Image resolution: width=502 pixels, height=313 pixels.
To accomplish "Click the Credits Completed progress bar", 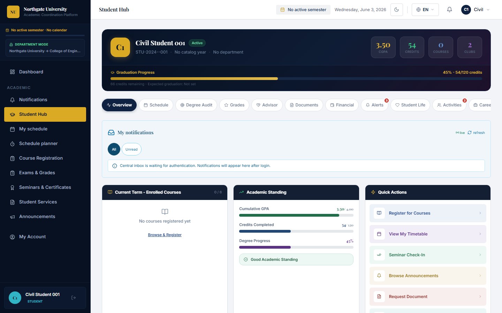I will (296, 231).
